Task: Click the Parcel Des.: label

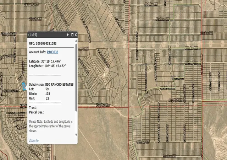Action: click(x=37, y=112)
